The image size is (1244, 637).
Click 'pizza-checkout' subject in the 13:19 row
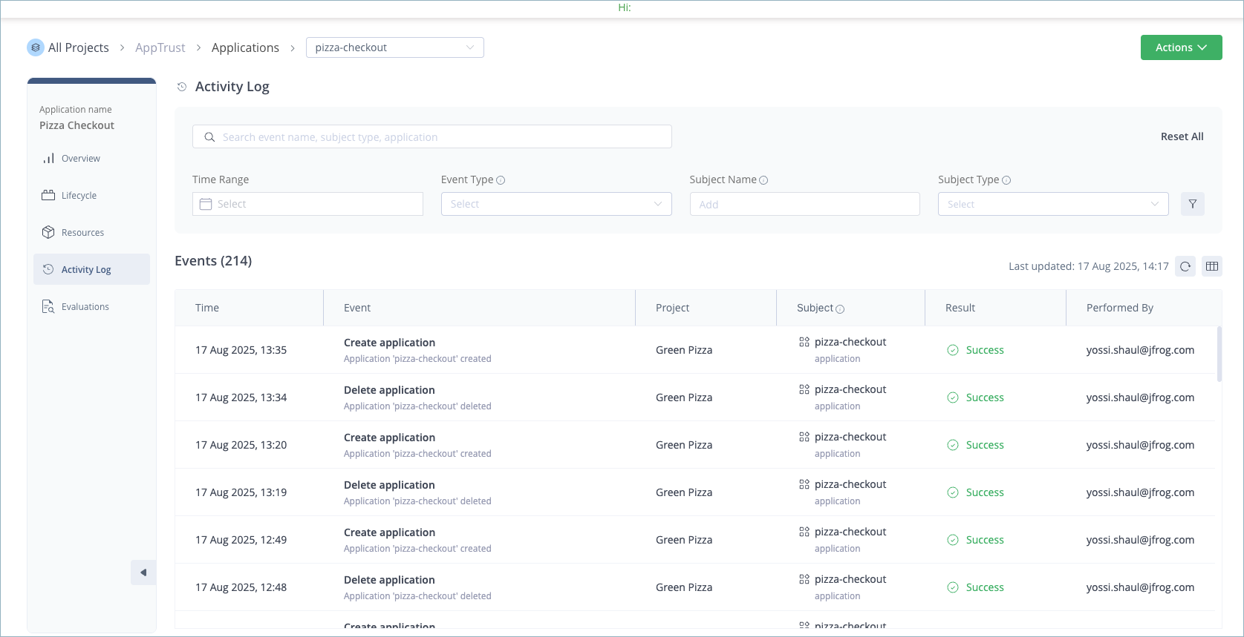[850, 484]
